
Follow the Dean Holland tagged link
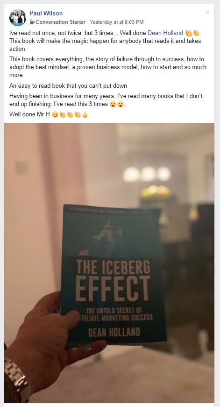coord(165,33)
